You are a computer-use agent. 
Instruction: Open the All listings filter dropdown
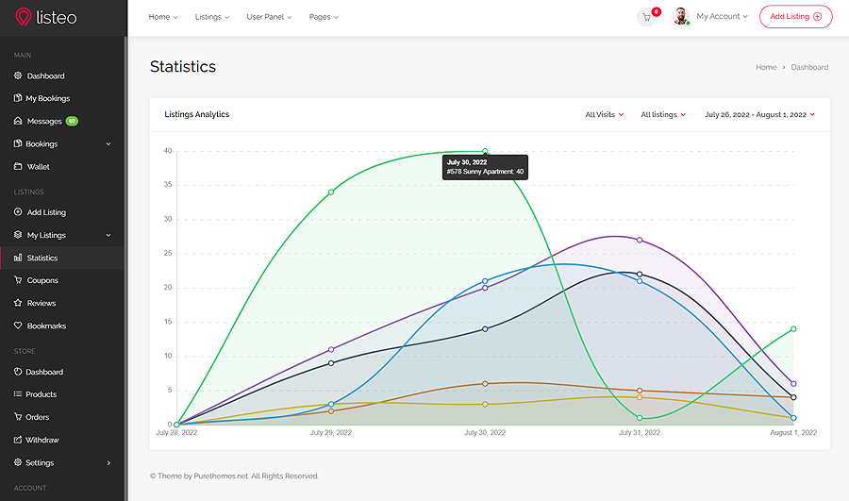(x=662, y=115)
